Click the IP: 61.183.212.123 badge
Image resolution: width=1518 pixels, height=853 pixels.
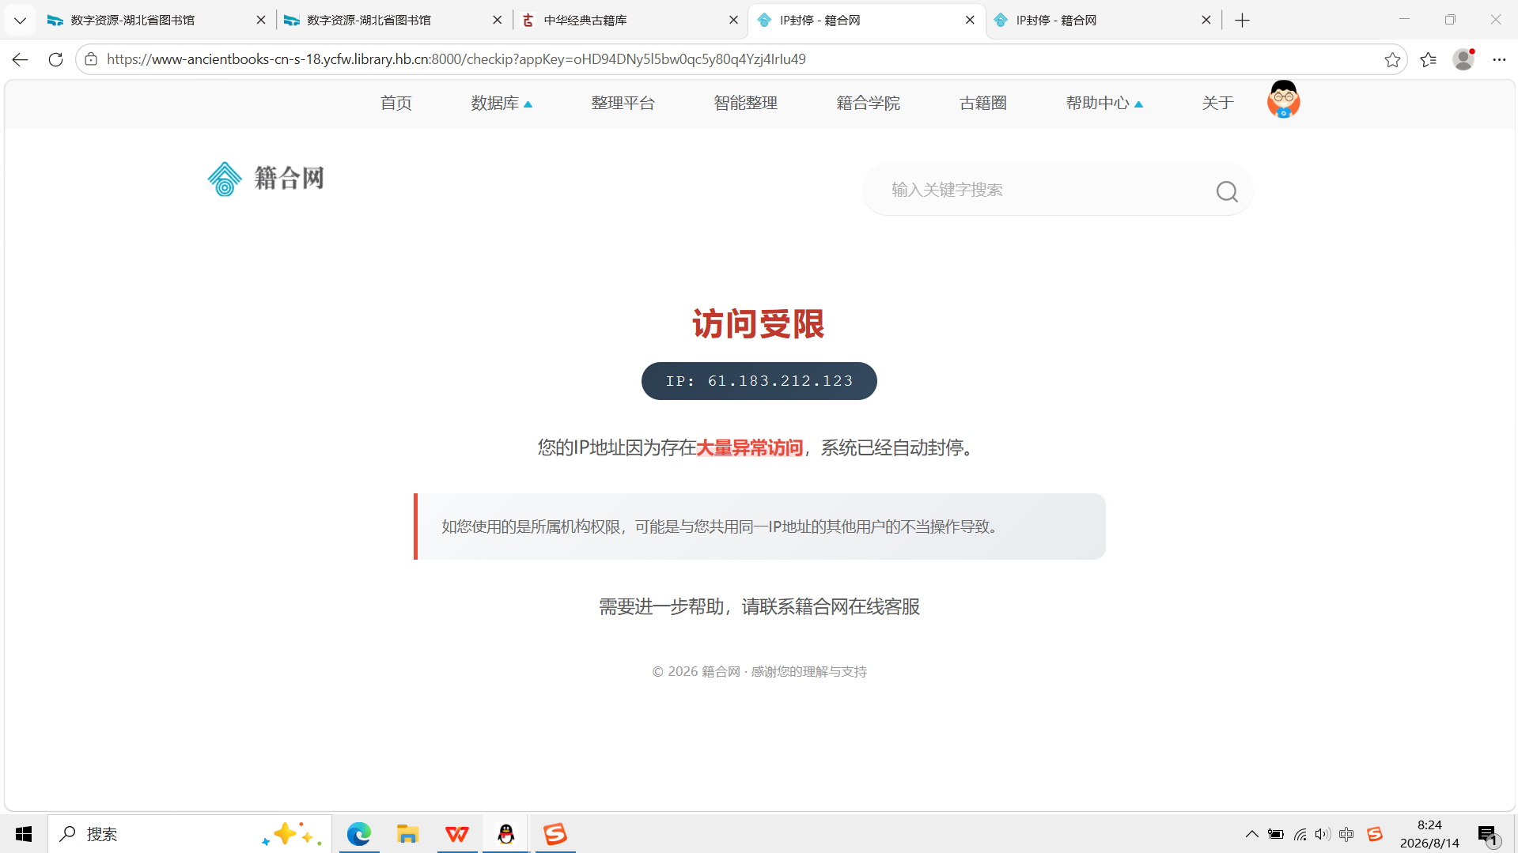pyautogui.click(x=759, y=381)
